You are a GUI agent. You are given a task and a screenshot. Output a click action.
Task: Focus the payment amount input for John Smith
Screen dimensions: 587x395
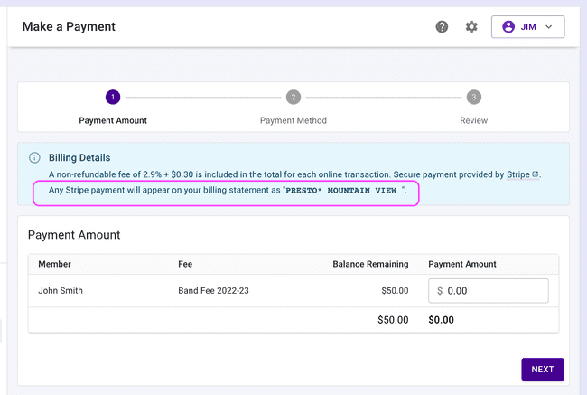point(495,291)
